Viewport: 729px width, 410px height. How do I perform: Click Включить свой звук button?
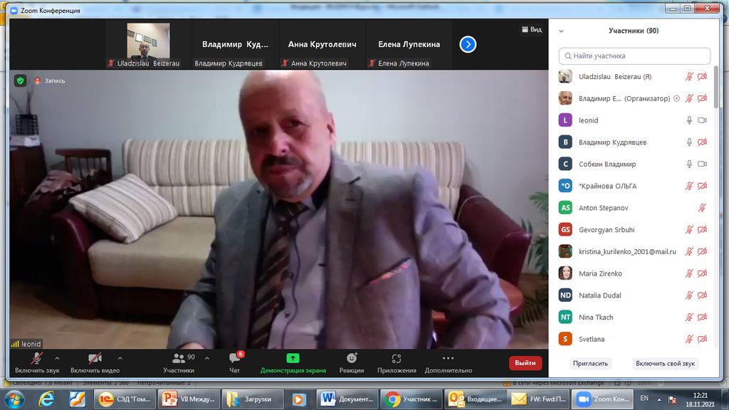tap(666, 364)
